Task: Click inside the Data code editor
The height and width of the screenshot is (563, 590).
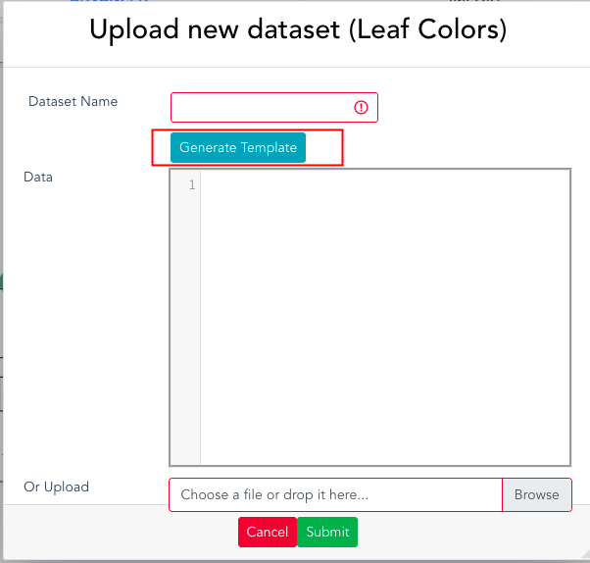Action: pyautogui.click(x=385, y=318)
